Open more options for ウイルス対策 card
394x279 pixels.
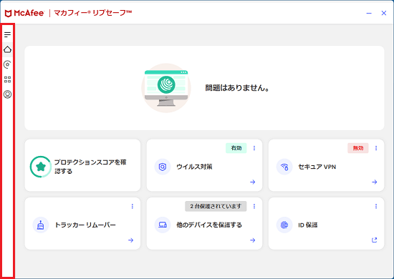pos(254,148)
